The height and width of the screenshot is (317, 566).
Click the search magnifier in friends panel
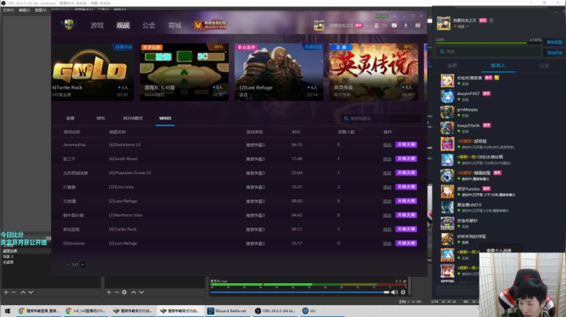(x=442, y=52)
